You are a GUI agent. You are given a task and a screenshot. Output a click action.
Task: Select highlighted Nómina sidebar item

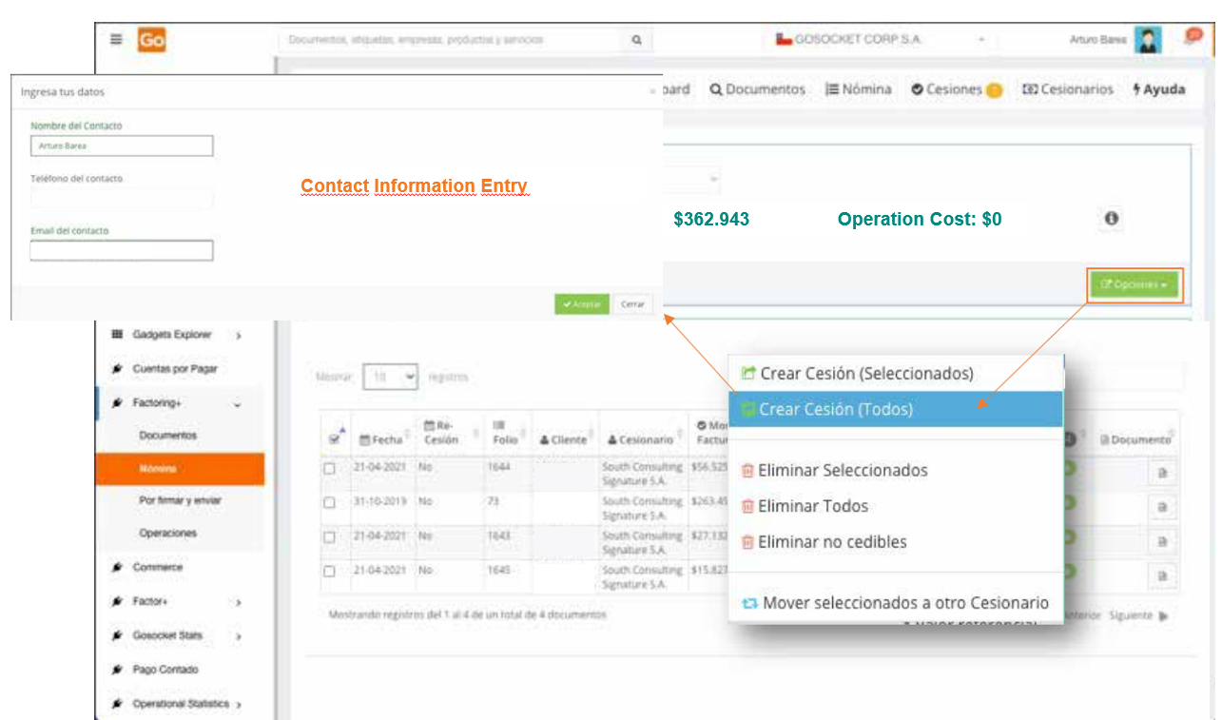click(x=180, y=469)
